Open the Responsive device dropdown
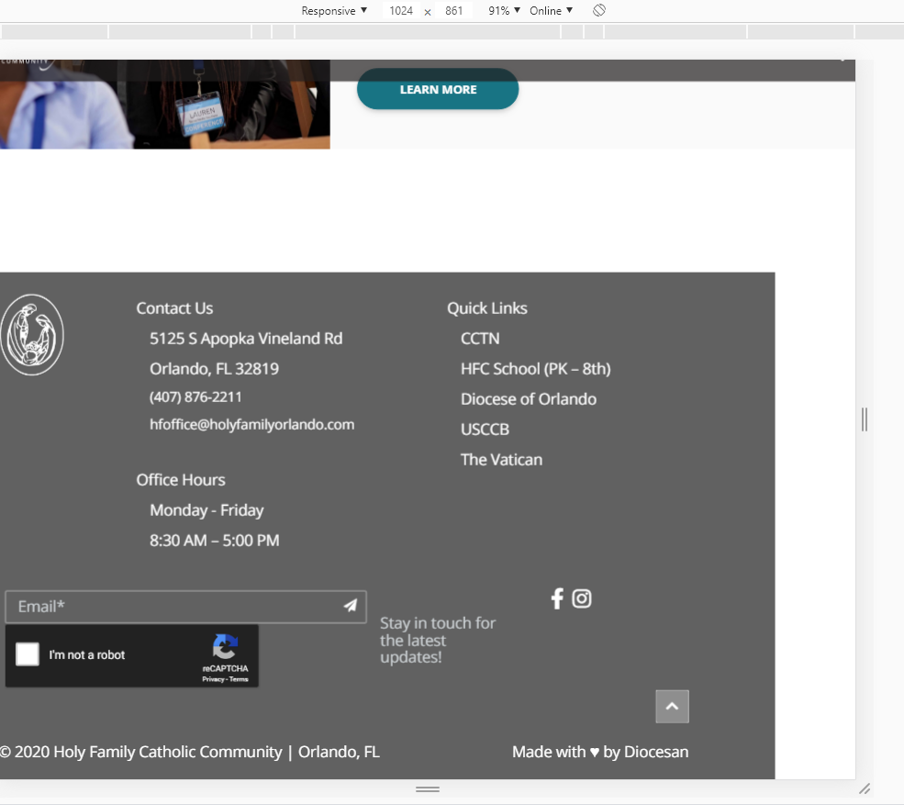Image resolution: width=904 pixels, height=805 pixels. (334, 11)
